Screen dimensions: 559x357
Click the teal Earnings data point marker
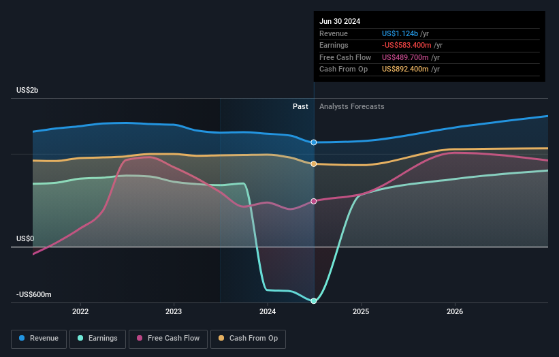(314, 301)
